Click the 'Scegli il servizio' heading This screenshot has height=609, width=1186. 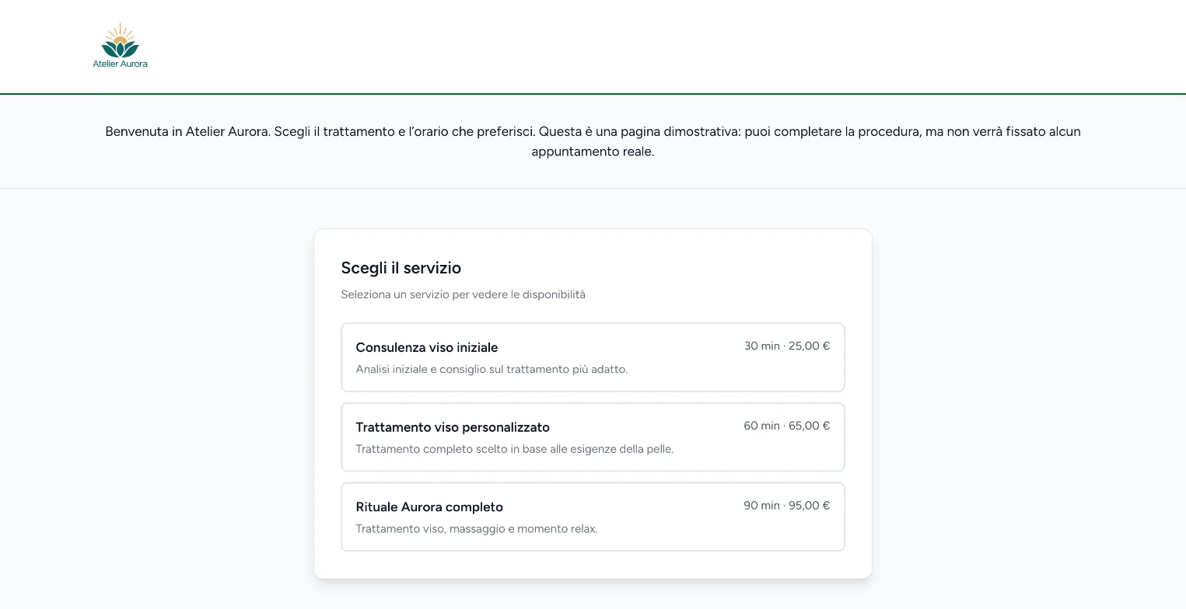tap(401, 268)
